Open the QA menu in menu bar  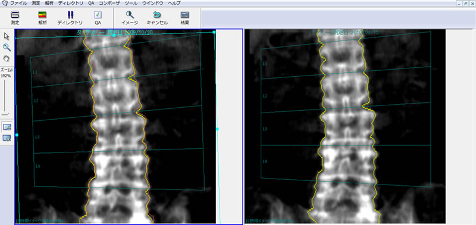92,4
